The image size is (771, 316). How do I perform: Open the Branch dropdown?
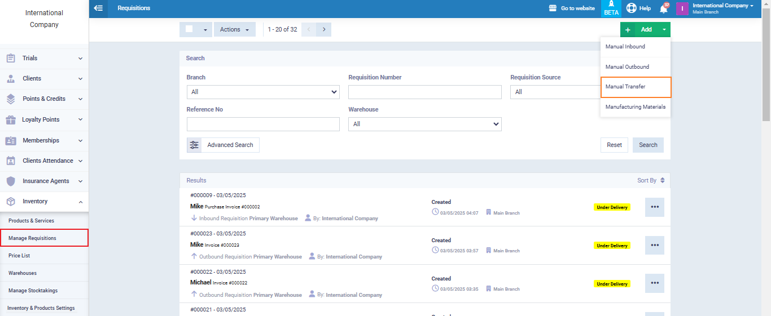(263, 92)
